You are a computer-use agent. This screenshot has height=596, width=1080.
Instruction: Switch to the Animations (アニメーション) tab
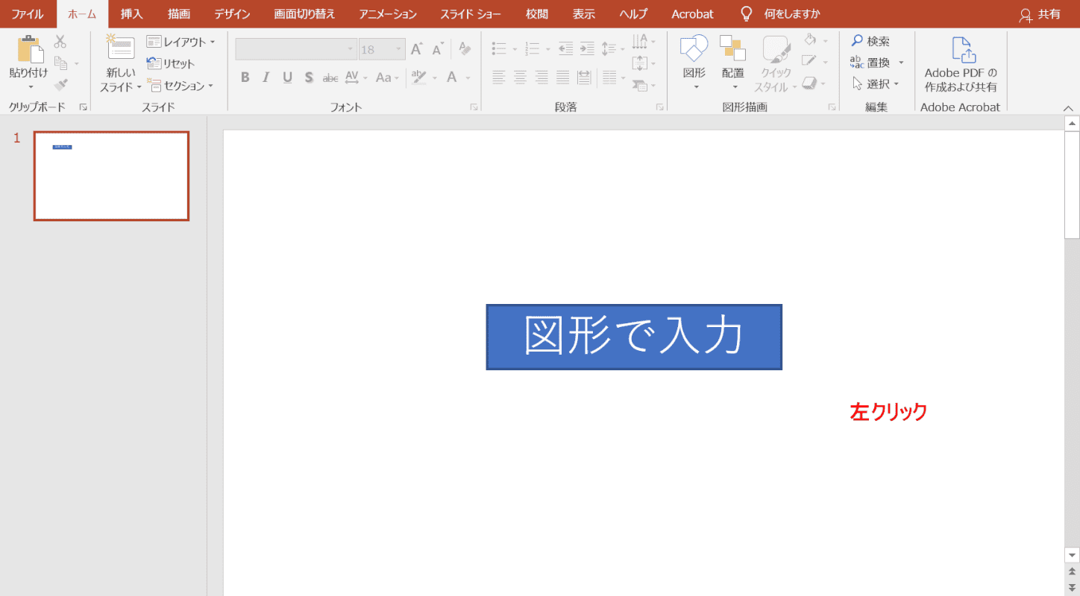(x=388, y=13)
